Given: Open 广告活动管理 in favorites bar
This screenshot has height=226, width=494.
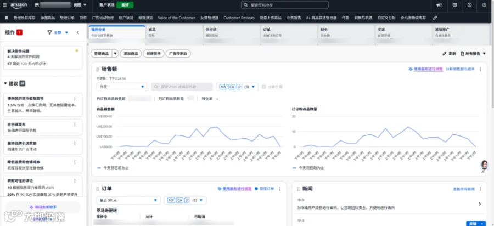Looking at the screenshot, I should click(103, 18).
